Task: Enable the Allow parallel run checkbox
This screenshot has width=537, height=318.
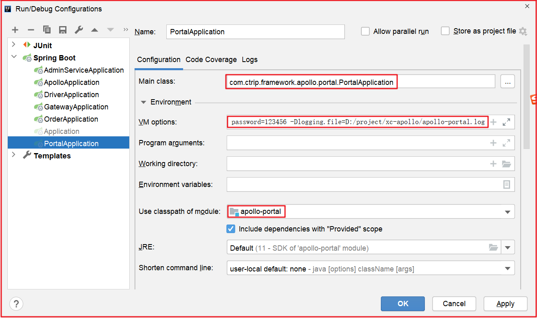Action: 365,31
